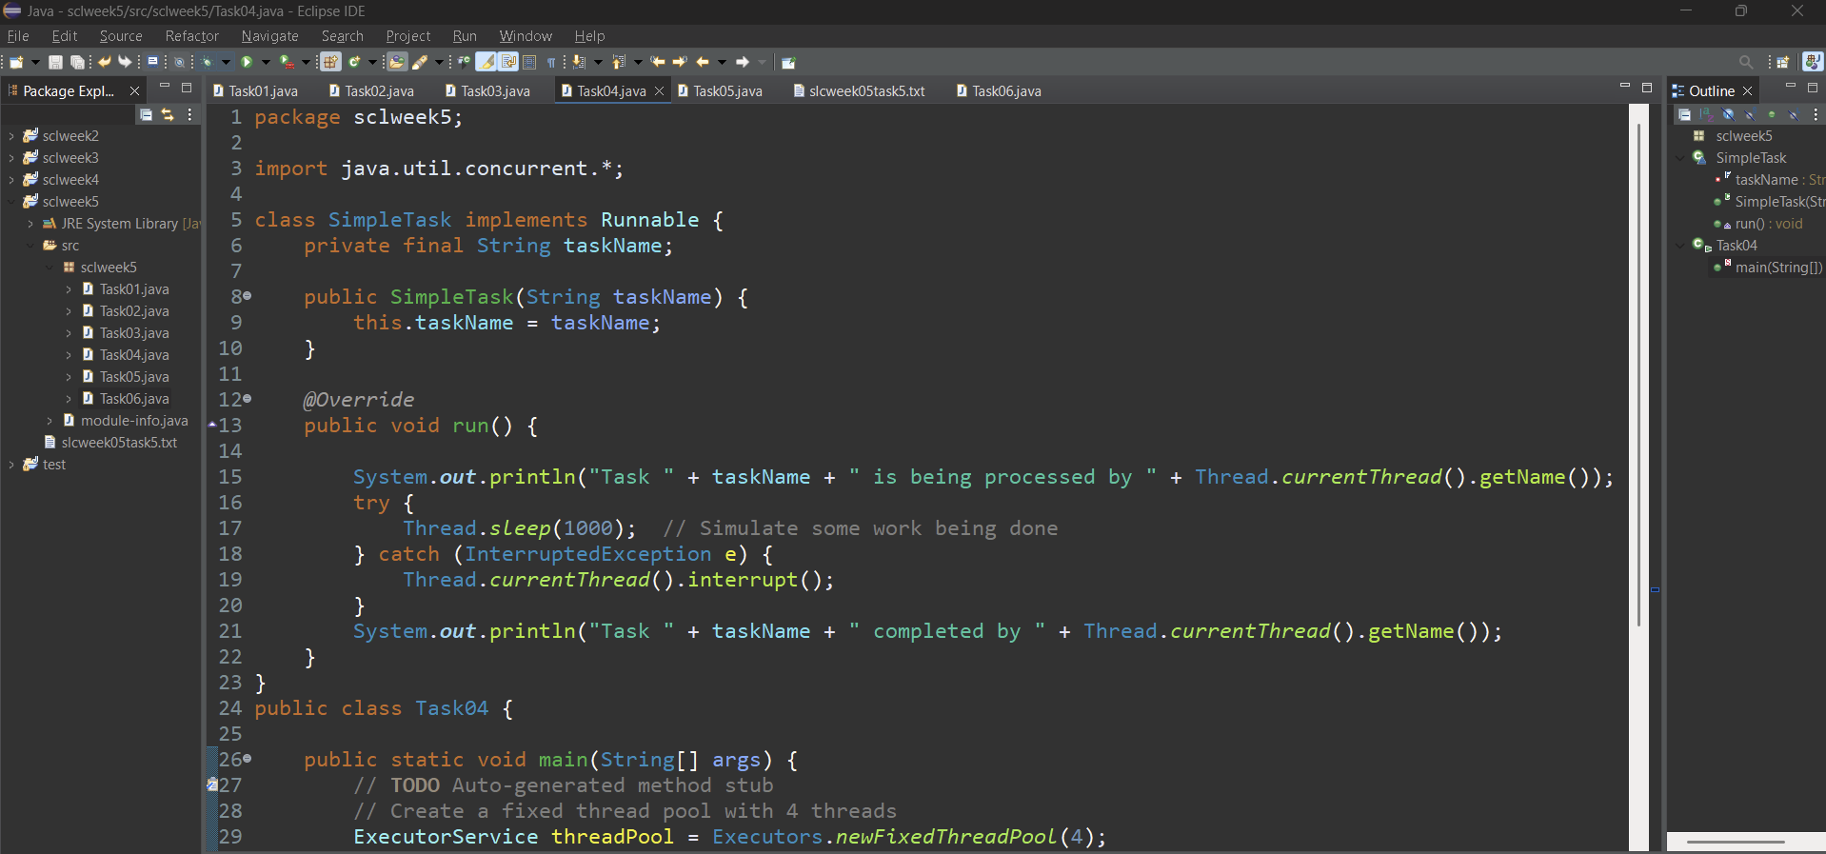The height and width of the screenshot is (854, 1826).
Task: Start debugging with the bug icon
Action: coord(207,63)
